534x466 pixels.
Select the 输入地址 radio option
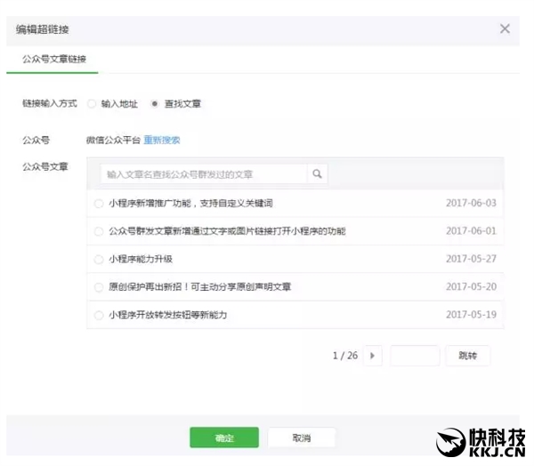click(92, 104)
